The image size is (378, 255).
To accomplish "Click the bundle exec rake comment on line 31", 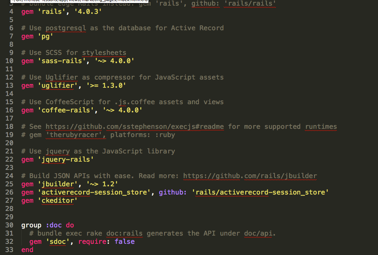I will (x=152, y=234).
